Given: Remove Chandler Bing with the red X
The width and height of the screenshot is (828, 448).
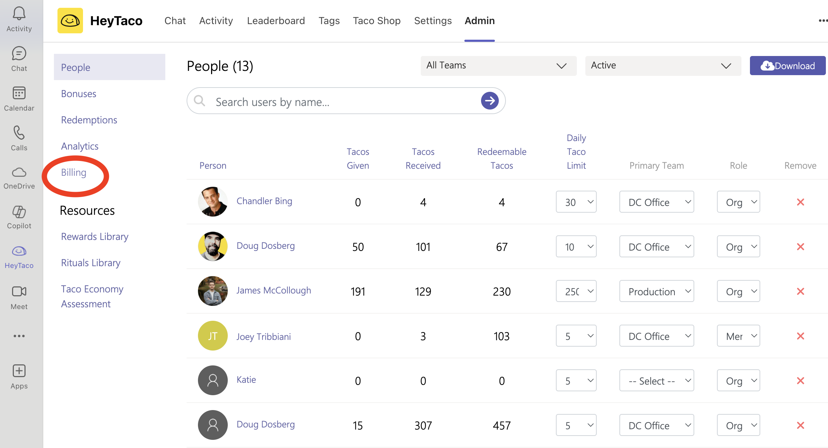Looking at the screenshot, I should pos(800,202).
